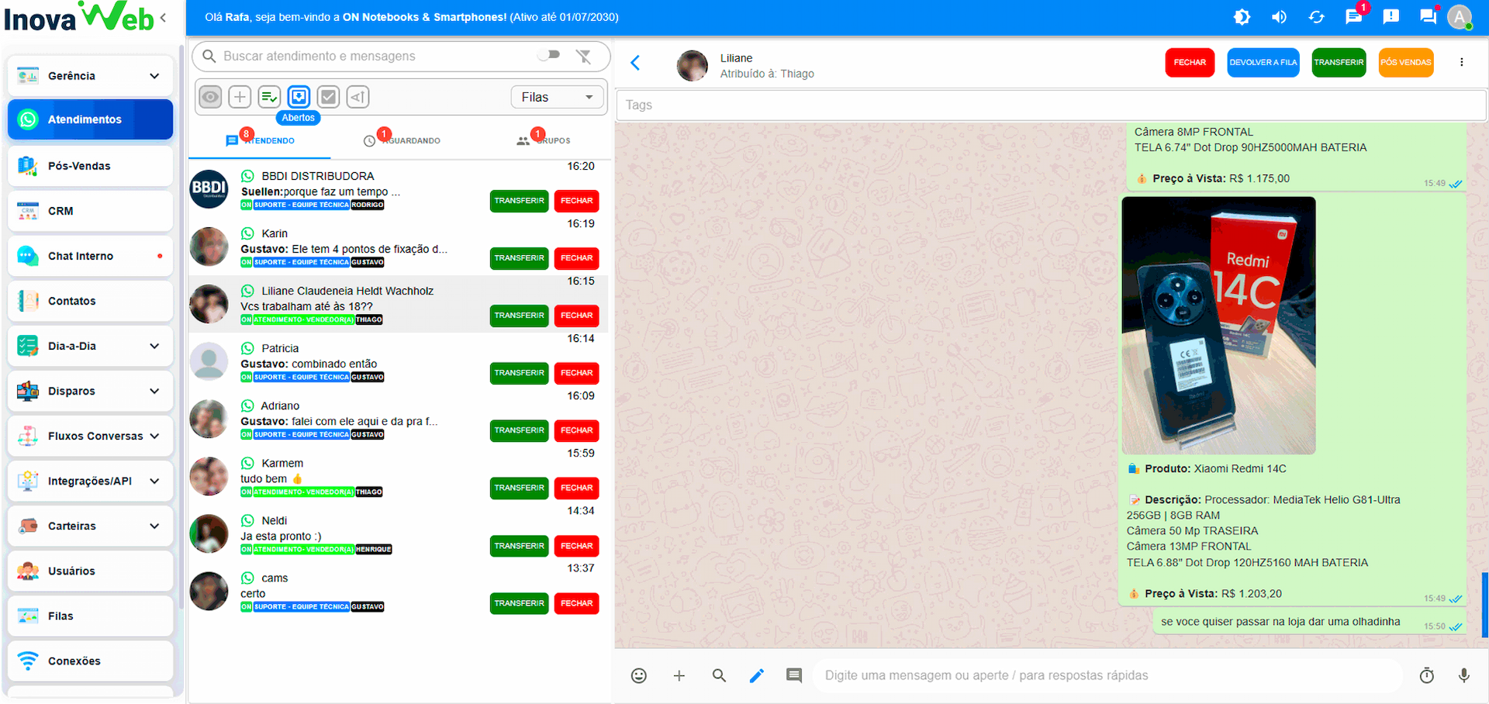Clear filters with crossed funnel icon
This screenshot has width=1489, height=704.
[583, 56]
